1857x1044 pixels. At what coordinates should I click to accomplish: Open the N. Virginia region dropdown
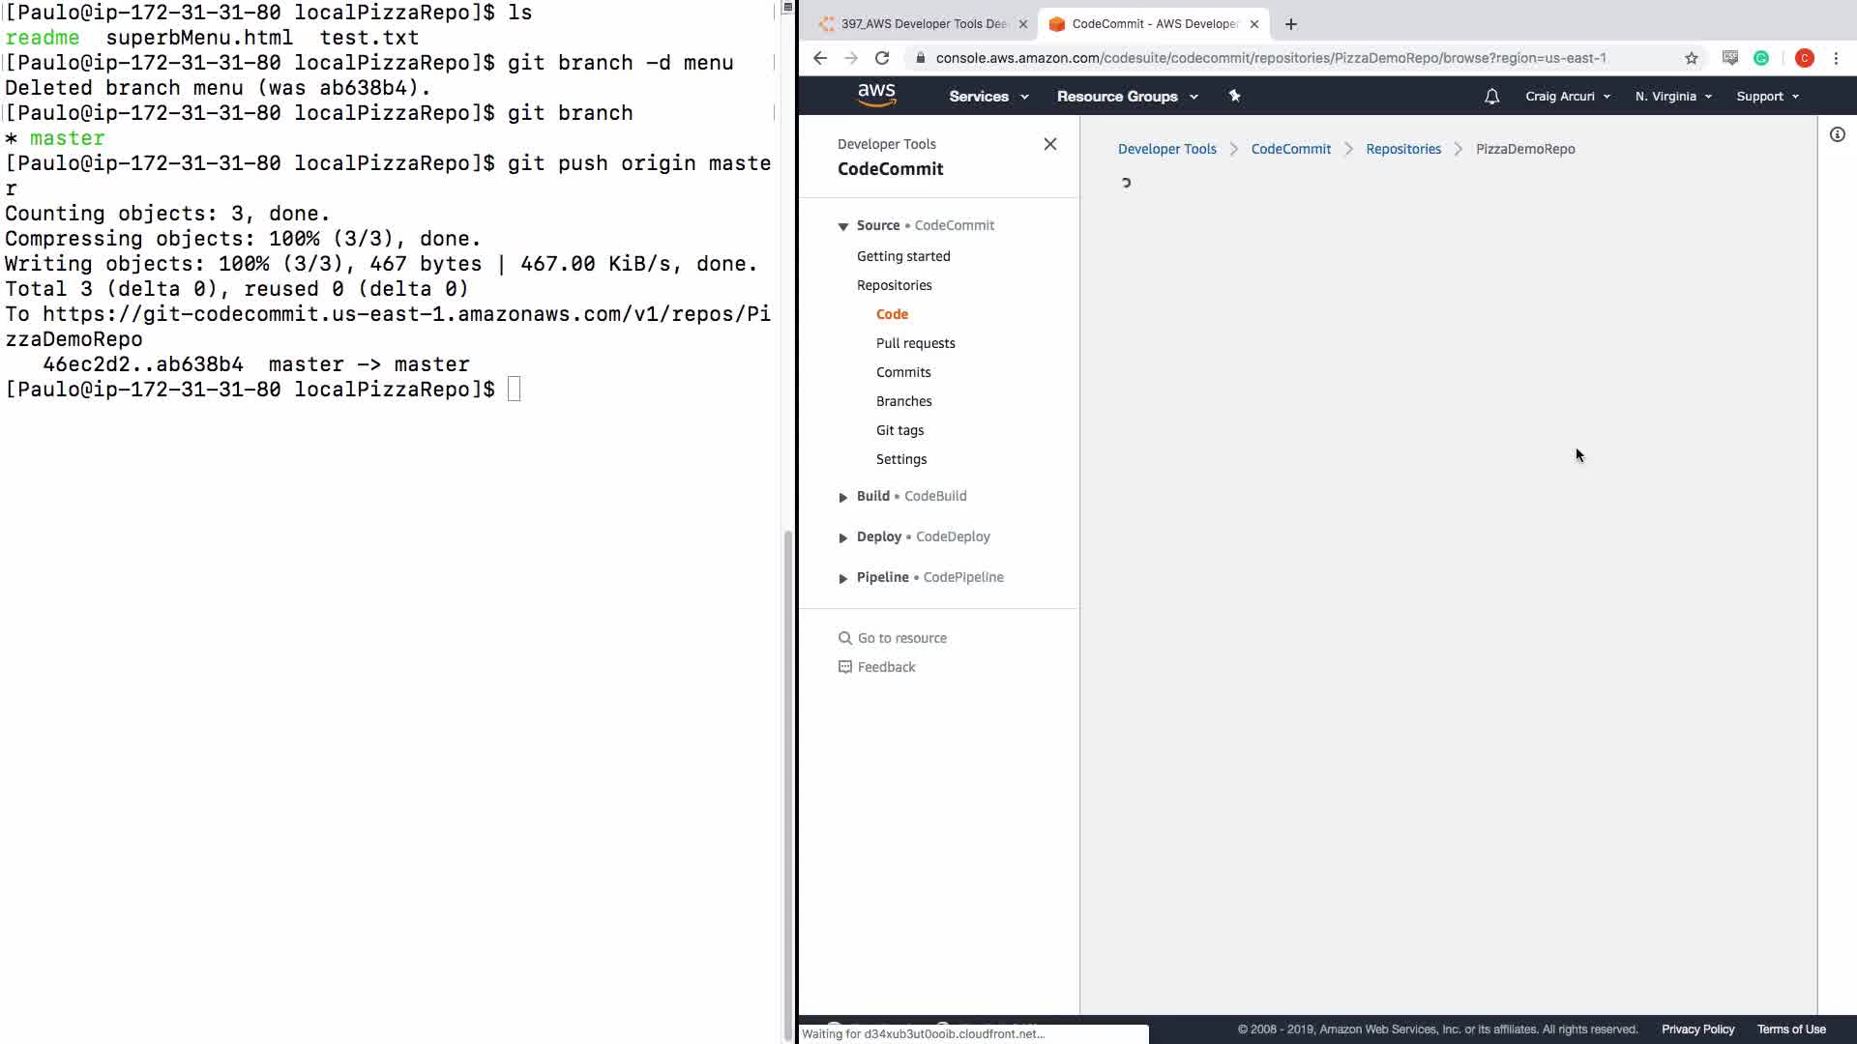[1672, 97]
